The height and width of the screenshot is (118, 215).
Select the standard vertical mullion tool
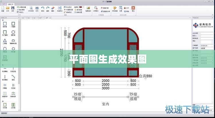click(x=13, y=70)
